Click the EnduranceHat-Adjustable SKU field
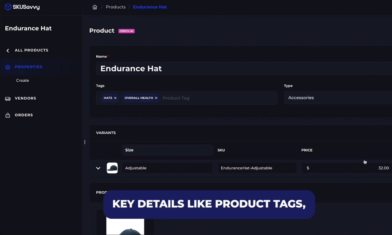Screen dimensions: 392x235 257,168
